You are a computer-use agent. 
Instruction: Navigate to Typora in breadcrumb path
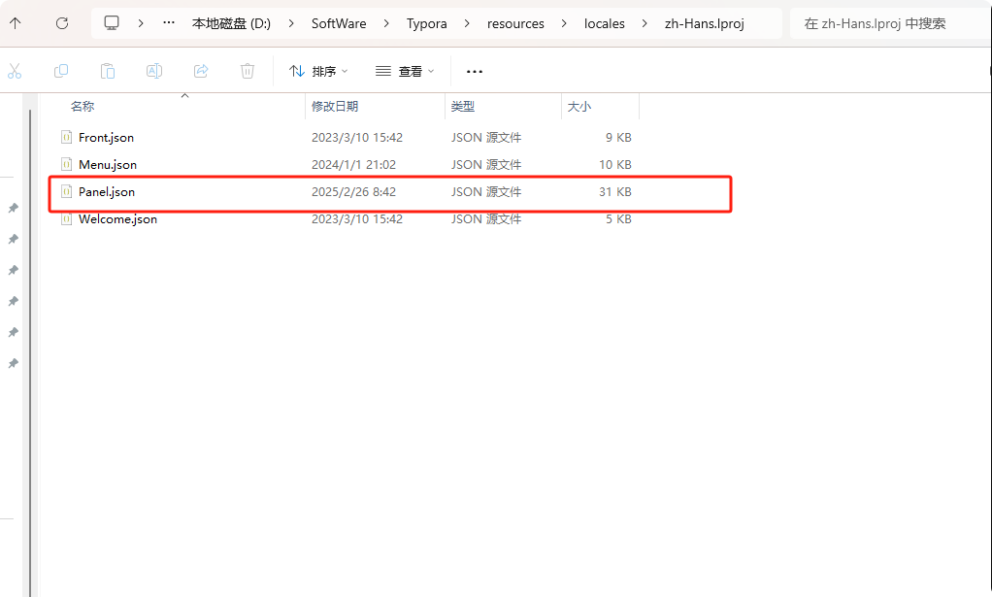[426, 23]
